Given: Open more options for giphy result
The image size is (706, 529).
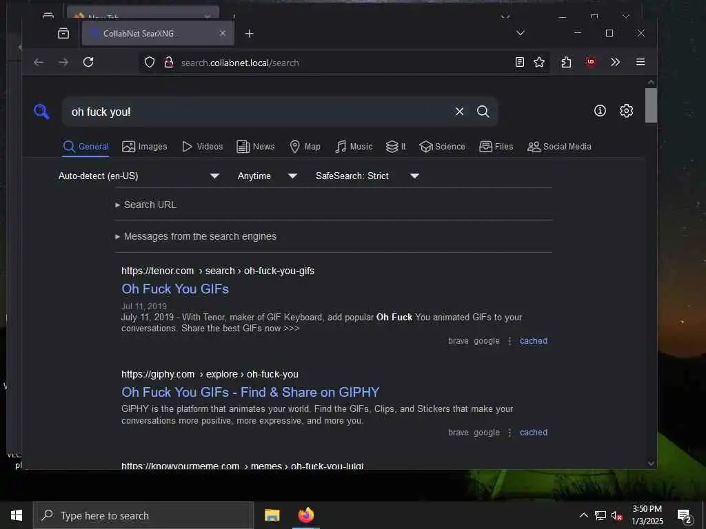Looking at the screenshot, I should click(510, 433).
